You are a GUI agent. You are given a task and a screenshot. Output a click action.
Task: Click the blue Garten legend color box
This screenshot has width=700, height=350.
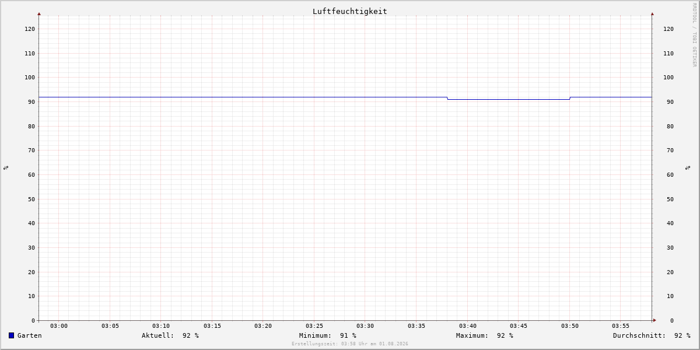click(x=11, y=335)
